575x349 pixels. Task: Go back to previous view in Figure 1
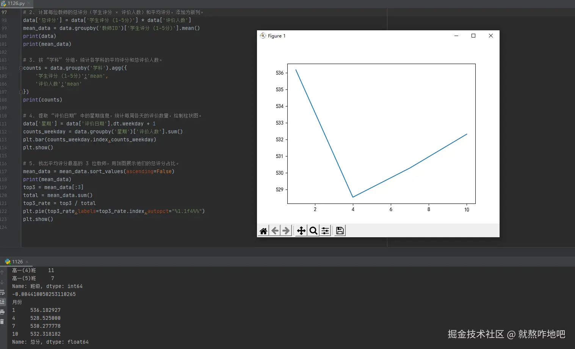click(275, 230)
